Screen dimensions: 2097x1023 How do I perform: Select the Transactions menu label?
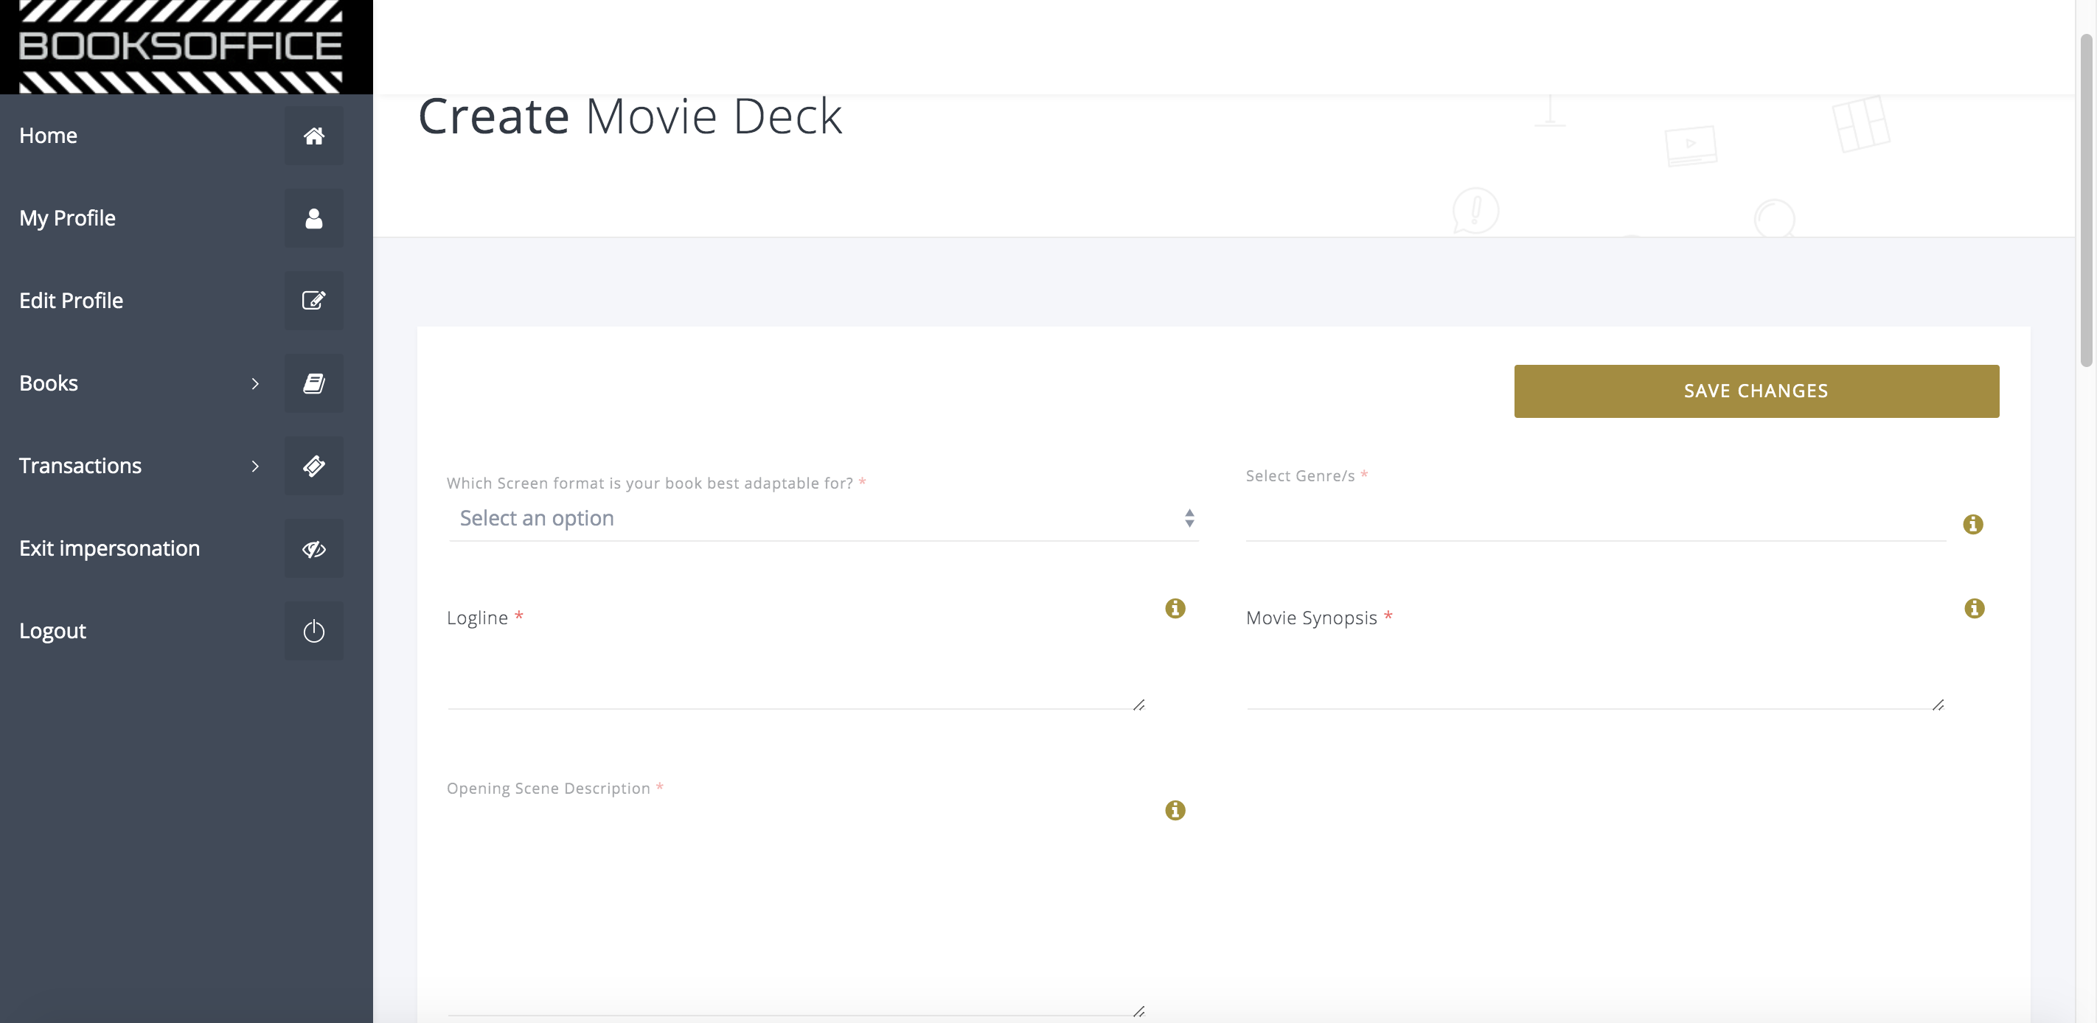click(x=80, y=466)
